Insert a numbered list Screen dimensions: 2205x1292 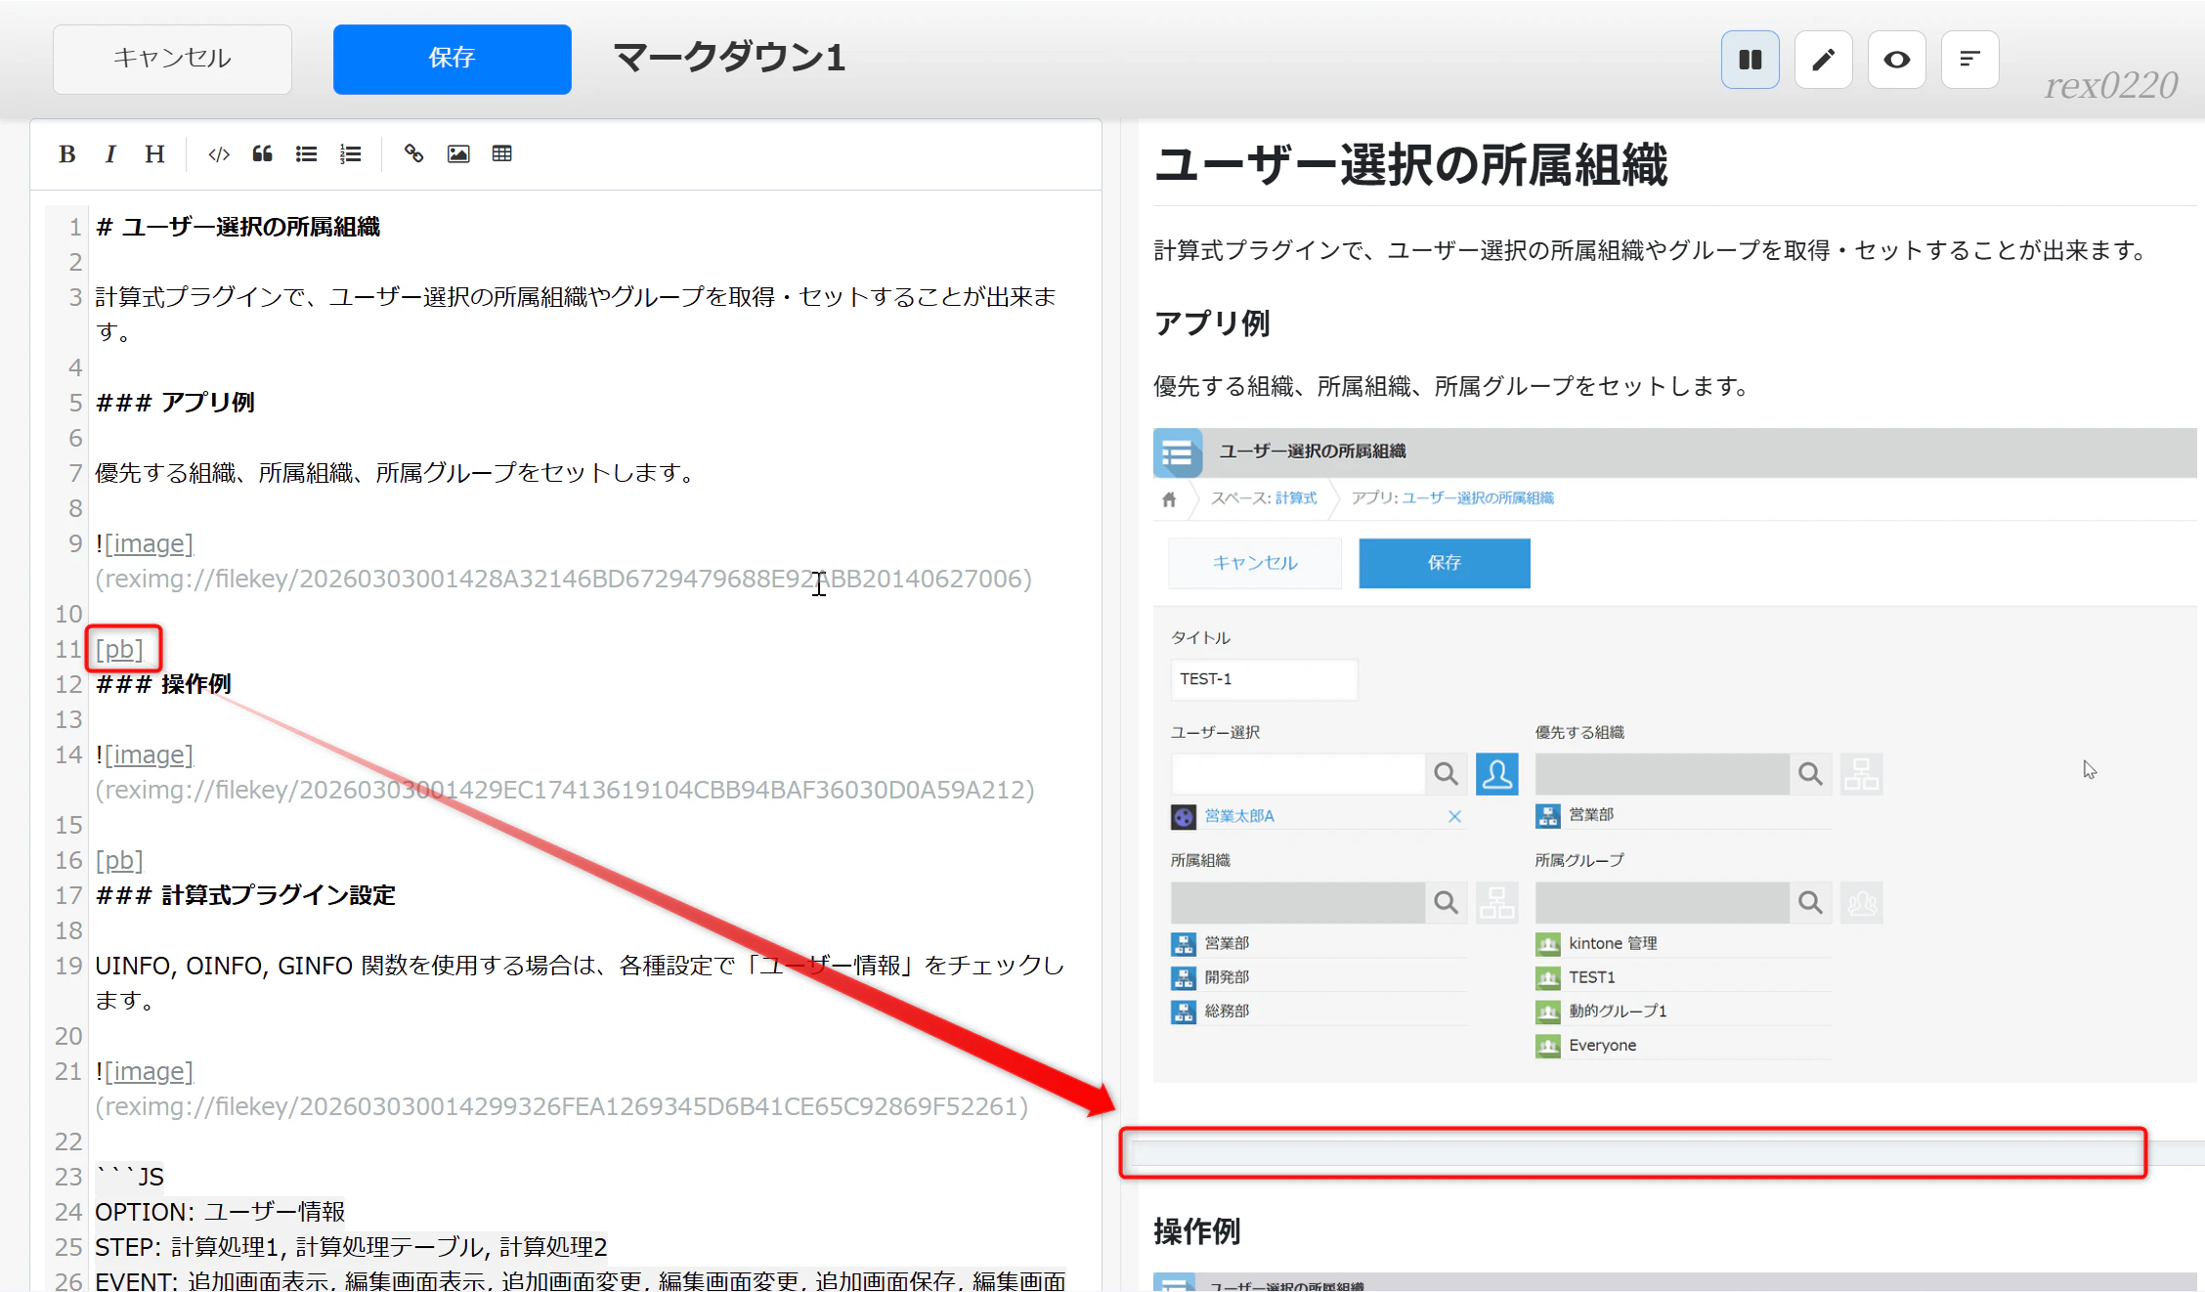[x=350, y=153]
